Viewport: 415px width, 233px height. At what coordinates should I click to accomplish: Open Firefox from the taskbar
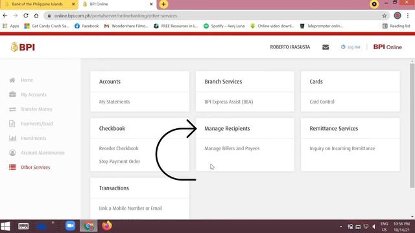click(x=107, y=226)
